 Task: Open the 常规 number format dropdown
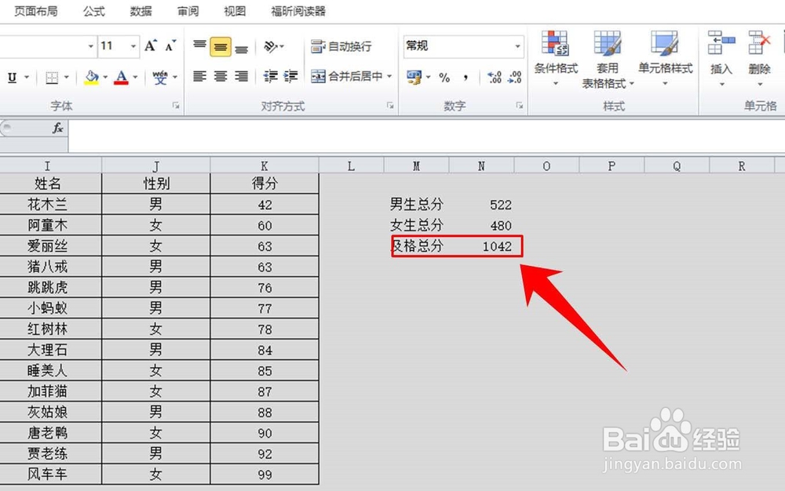tap(518, 46)
